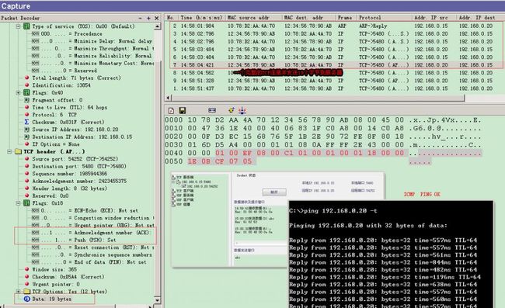Viewport: 505px width, 308px height.
Task: Click the decoder scrollbar up arrow
Action: pos(158,26)
